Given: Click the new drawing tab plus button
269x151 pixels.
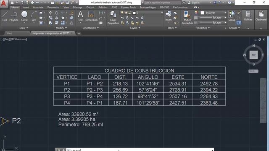Looking at the screenshot, I should 79,33.
